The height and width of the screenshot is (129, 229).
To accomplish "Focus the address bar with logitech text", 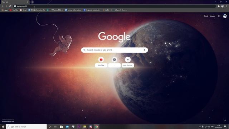I will tap(114, 6).
